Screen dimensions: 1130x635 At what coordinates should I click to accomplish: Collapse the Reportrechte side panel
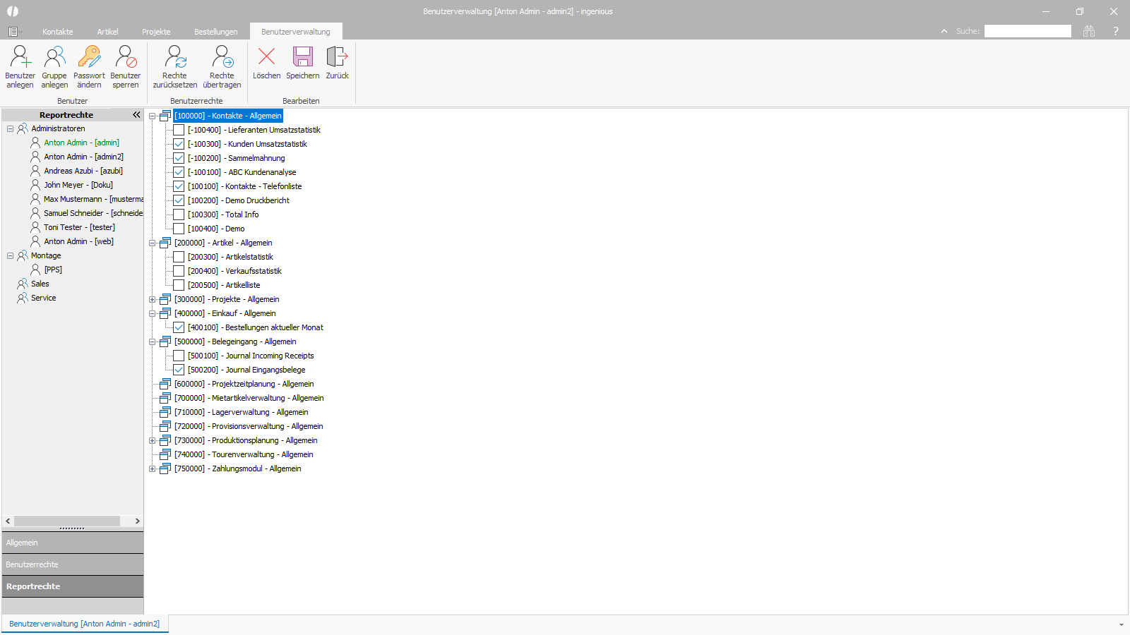pos(136,114)
